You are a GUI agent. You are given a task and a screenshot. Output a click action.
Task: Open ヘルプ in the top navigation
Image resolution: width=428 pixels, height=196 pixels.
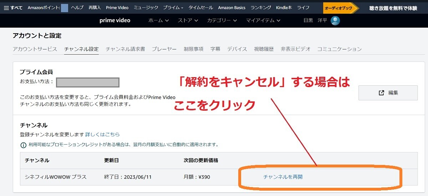point(77,7)
